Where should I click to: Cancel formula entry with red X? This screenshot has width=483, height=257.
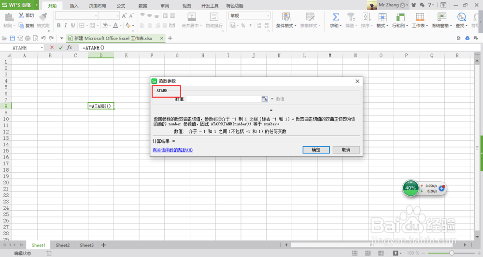click(52, 47)
